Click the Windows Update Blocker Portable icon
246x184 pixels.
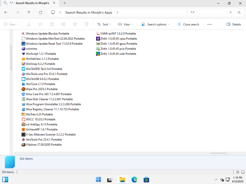pos(23,34)
